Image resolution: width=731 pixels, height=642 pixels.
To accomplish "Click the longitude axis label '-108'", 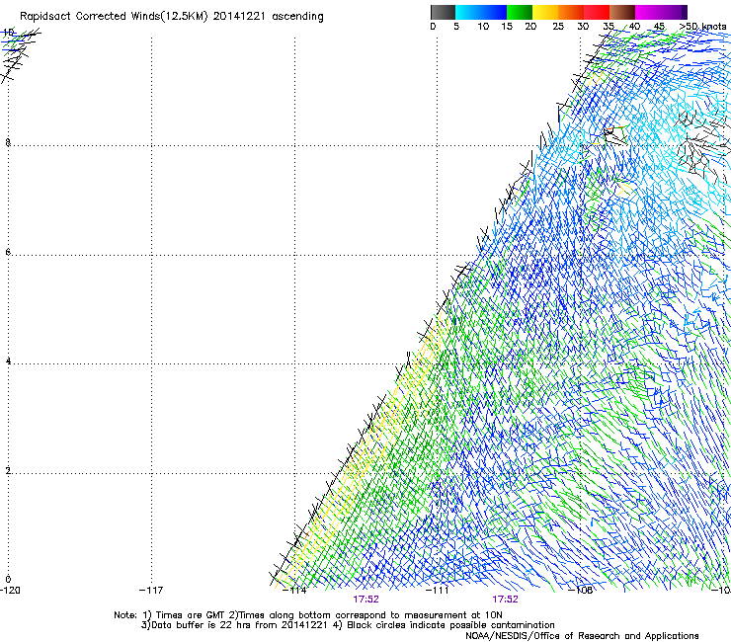I will 581,591.
